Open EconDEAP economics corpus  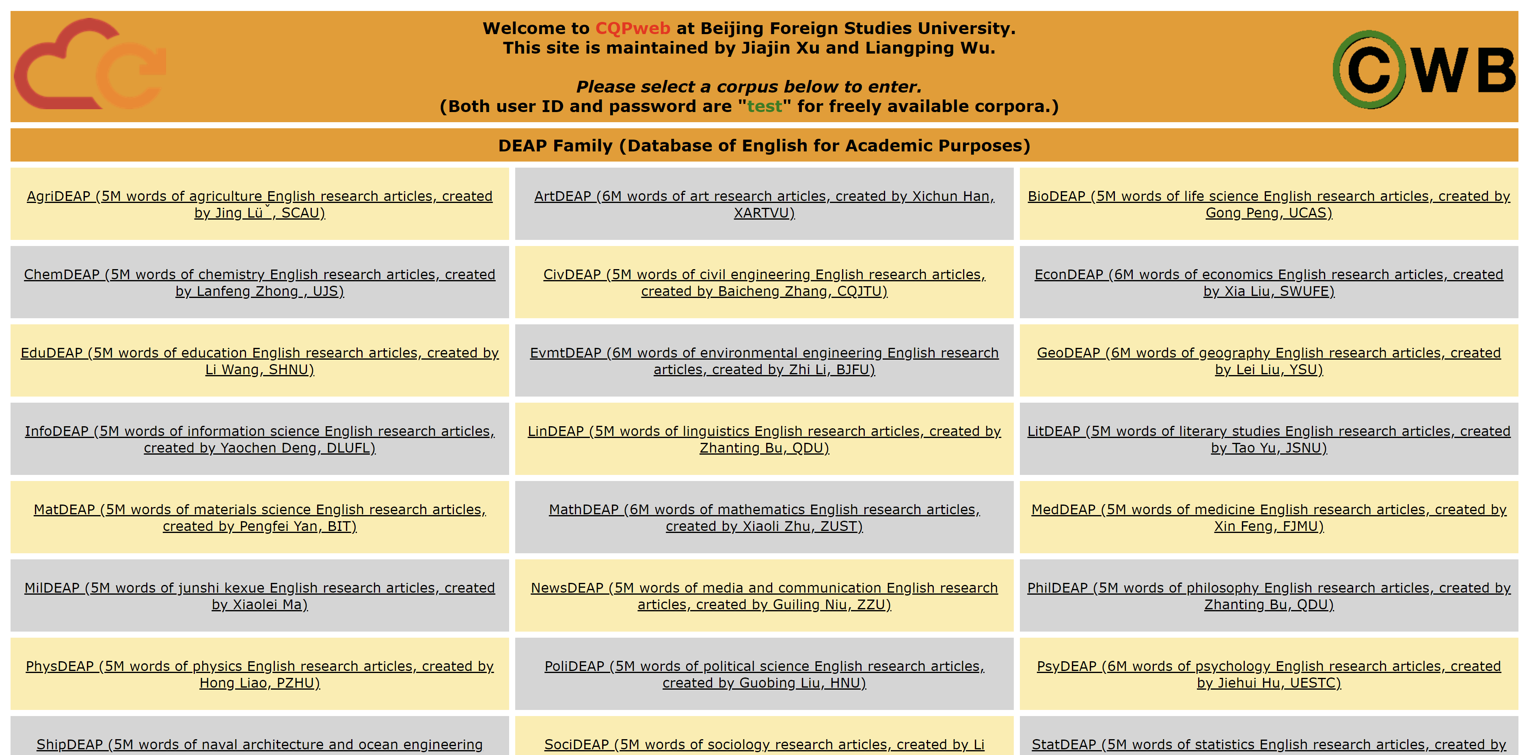(x=1268, y=275)
